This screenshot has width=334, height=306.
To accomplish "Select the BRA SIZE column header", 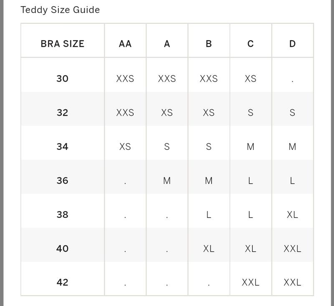I will (x=63, y=44).
